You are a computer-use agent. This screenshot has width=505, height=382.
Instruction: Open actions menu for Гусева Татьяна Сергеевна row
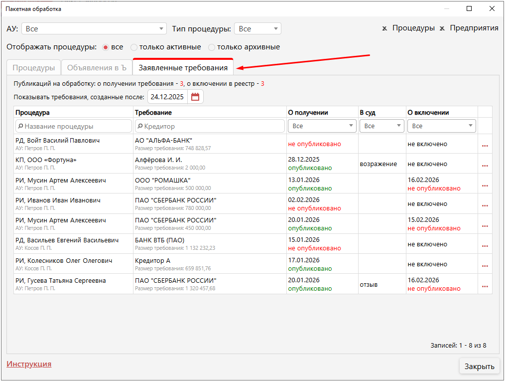point(485,286)
